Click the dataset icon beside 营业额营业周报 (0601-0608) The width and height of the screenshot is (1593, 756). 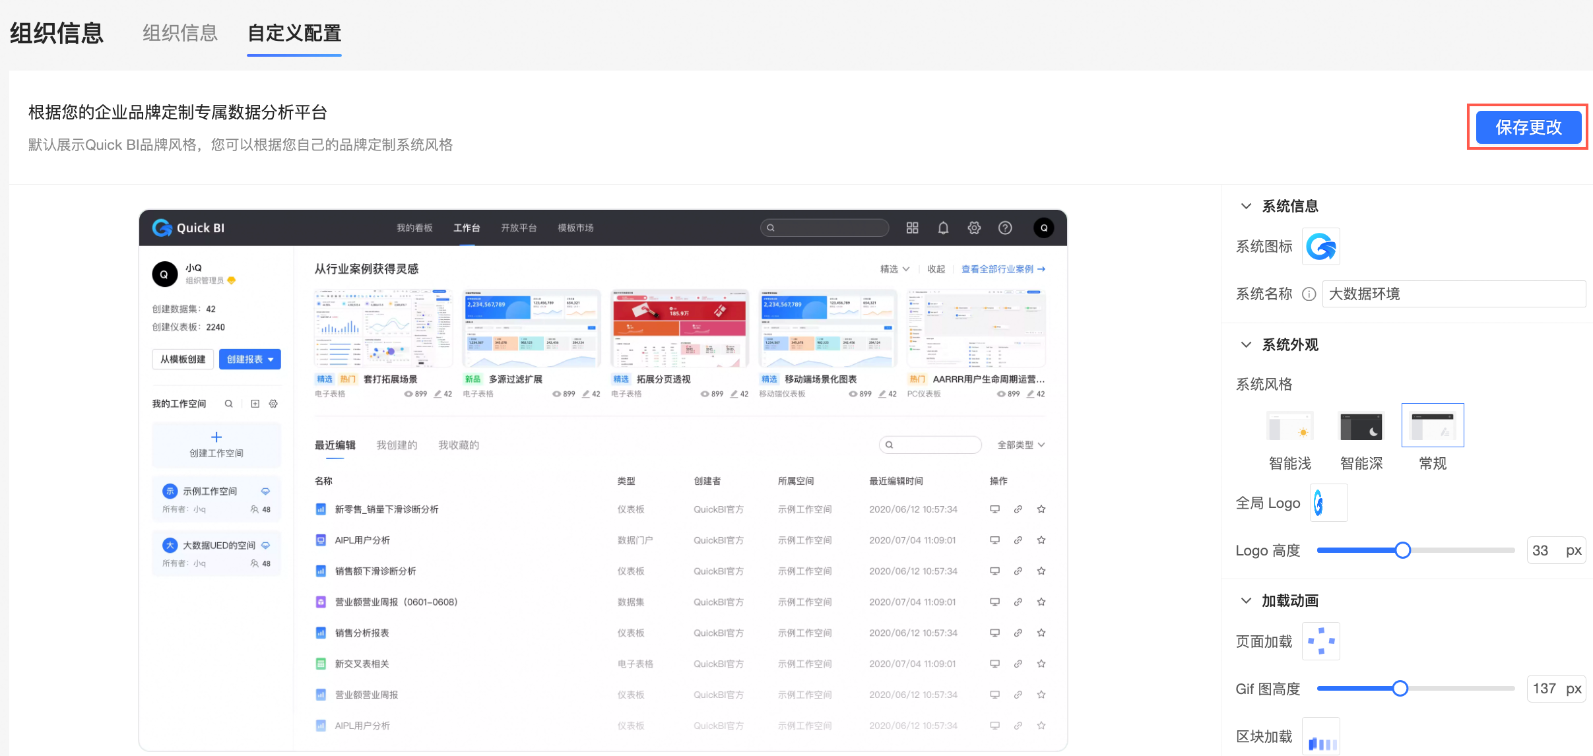[321, 602]
